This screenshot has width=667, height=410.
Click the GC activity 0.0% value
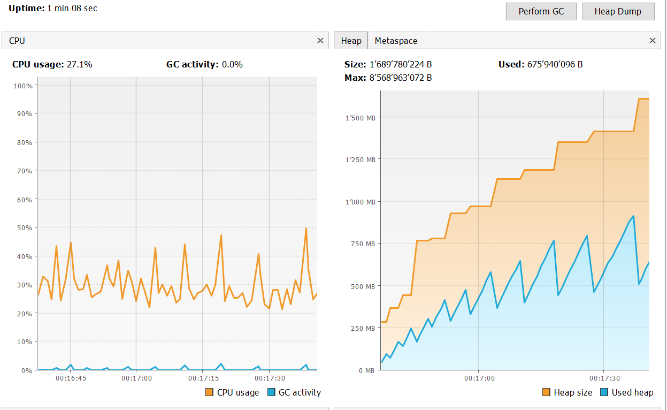232,64
